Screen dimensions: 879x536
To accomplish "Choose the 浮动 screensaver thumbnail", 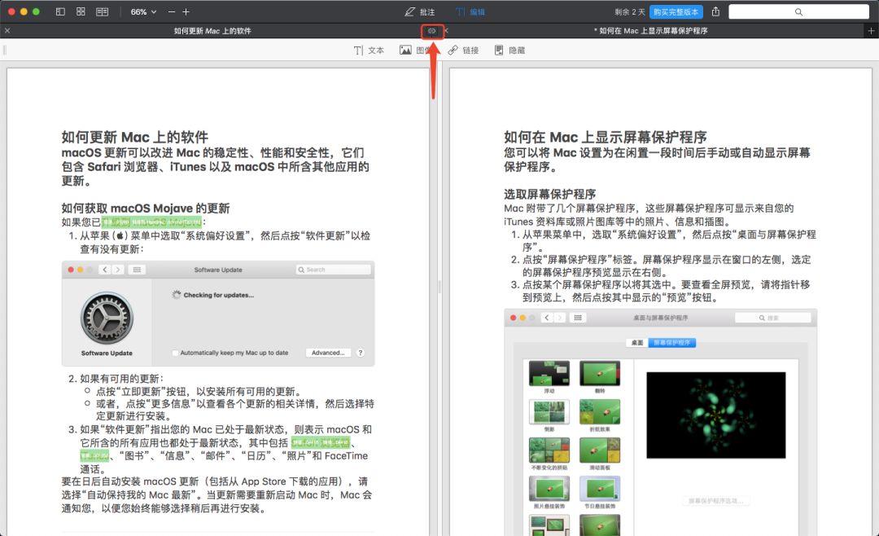I will coord(549,373).
